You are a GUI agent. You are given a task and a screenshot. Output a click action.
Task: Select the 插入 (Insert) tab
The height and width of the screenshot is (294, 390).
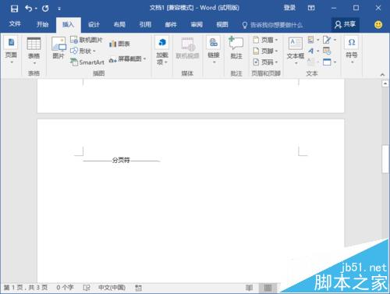tap(68, 25)
